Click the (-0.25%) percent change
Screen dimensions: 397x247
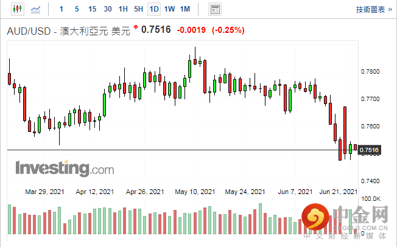click(228, 30)
